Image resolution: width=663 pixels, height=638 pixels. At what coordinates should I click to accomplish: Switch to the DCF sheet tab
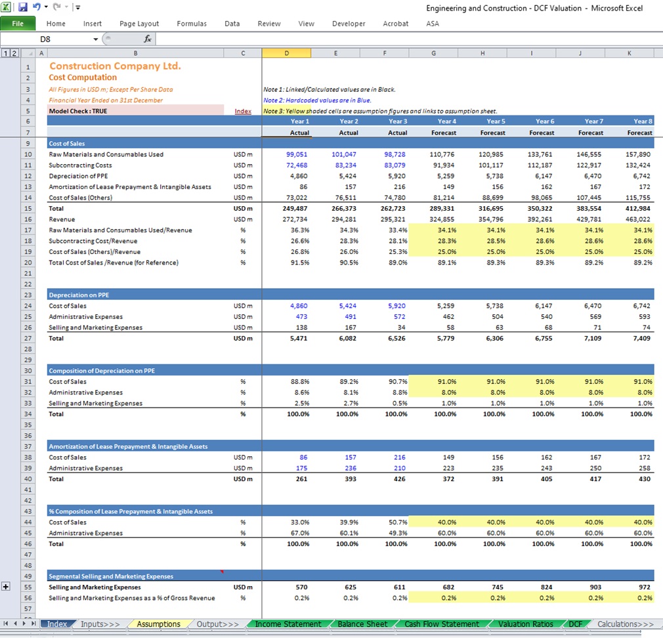pos(575,624)
